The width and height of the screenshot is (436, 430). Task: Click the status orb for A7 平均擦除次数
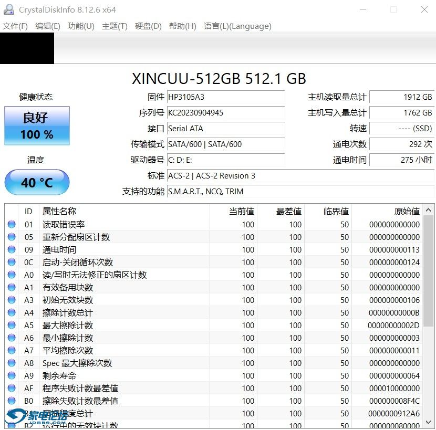[12, 350]
